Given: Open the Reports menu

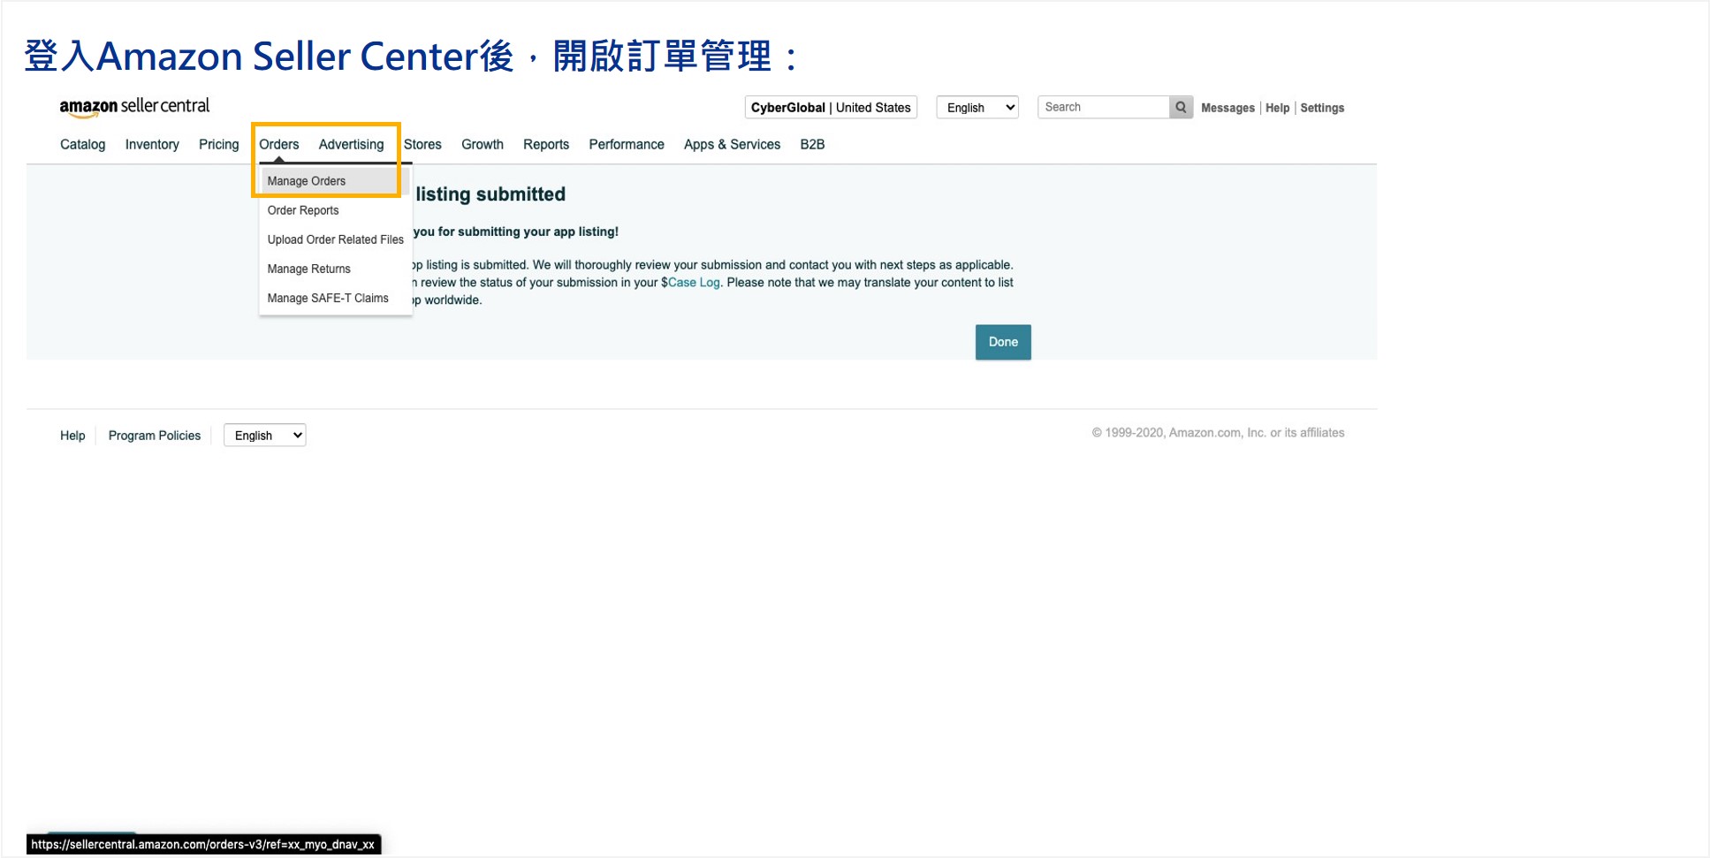Looking at the screenshot, I should [x=545, y=144].
